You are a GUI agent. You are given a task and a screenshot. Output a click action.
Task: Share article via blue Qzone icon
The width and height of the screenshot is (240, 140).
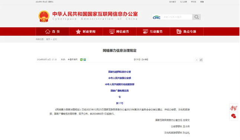(x=85, y=59)
